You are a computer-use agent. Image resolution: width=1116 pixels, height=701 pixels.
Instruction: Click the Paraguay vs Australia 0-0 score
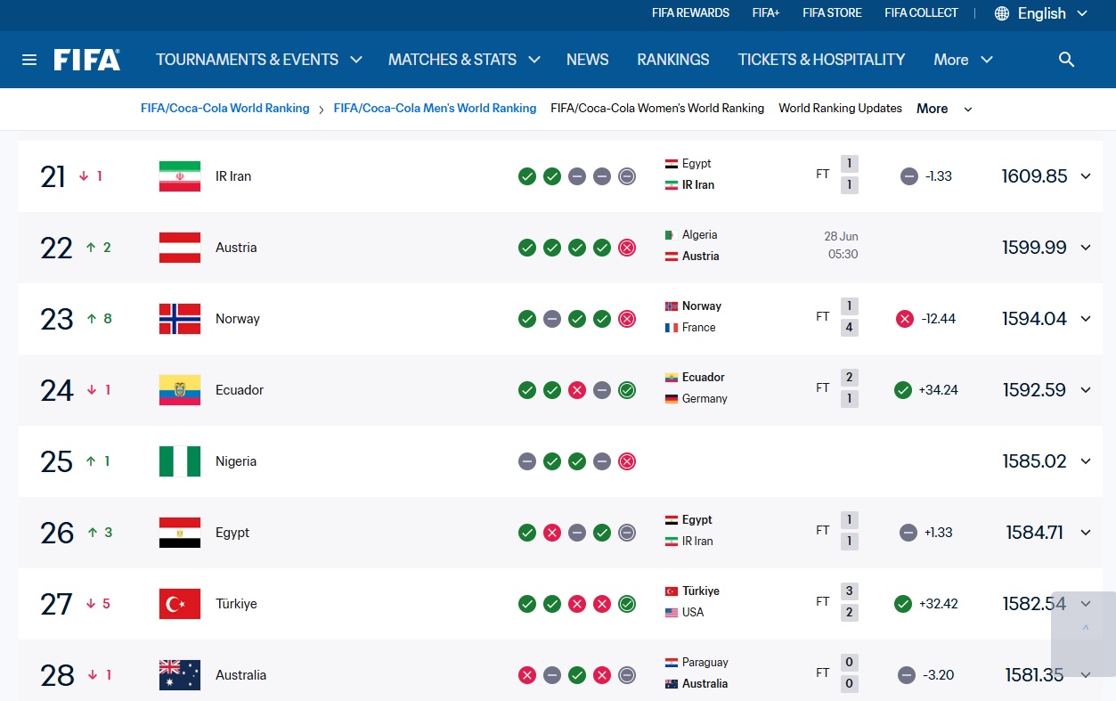pos(850,673)
